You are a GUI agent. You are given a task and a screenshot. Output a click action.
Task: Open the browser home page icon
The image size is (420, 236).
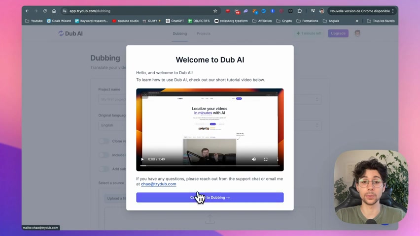click(x=54, y=11)
